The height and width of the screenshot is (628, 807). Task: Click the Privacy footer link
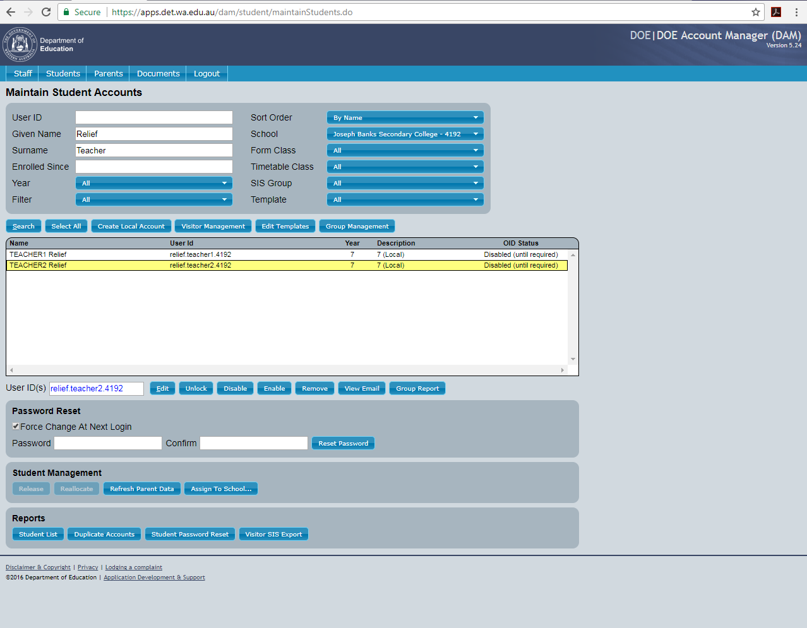click(x=88, y=567)
